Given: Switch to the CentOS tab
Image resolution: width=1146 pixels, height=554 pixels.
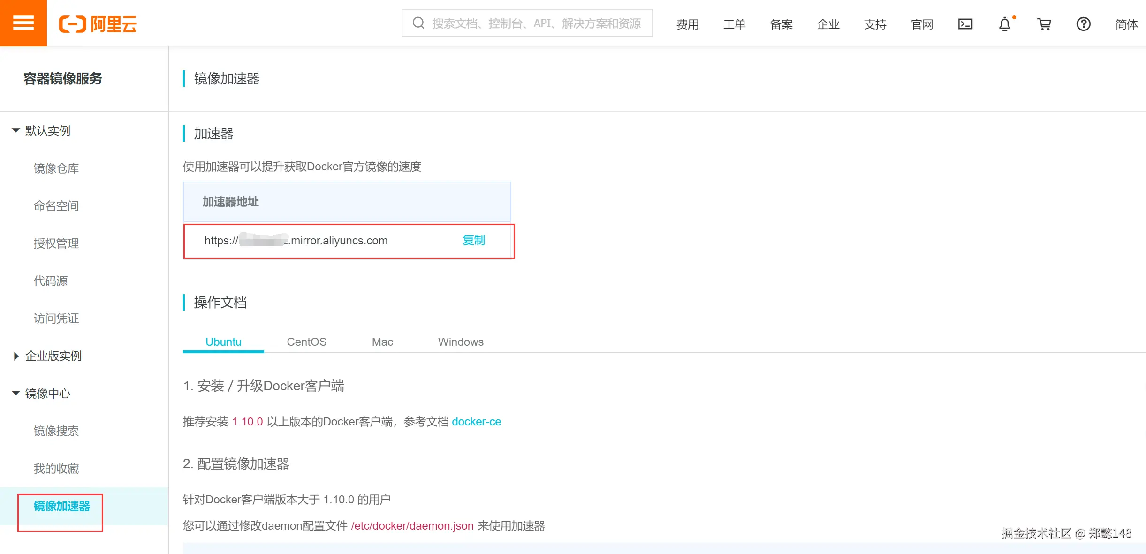Looking at the screenshot, I should coord(307,342).
